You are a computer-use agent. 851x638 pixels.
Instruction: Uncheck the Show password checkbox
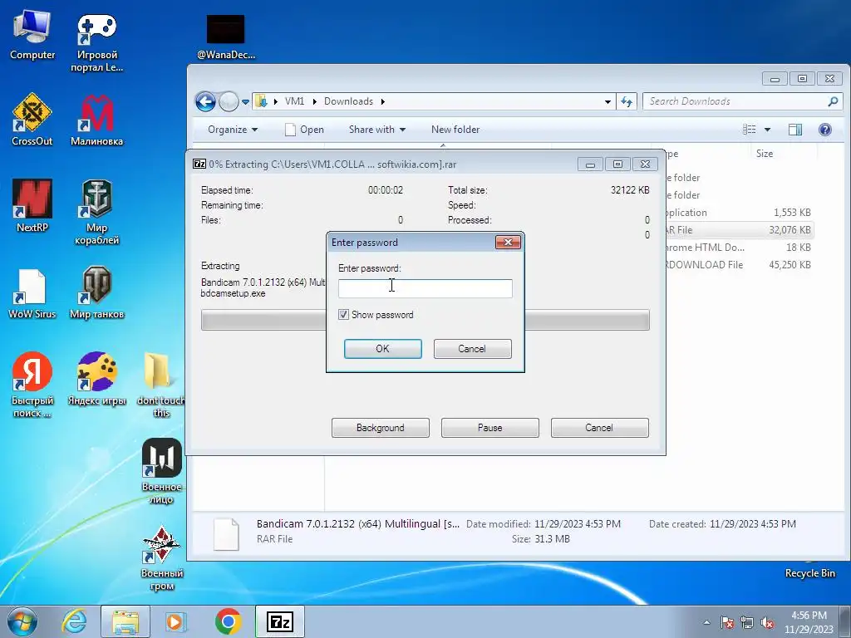tap(343, 315)
